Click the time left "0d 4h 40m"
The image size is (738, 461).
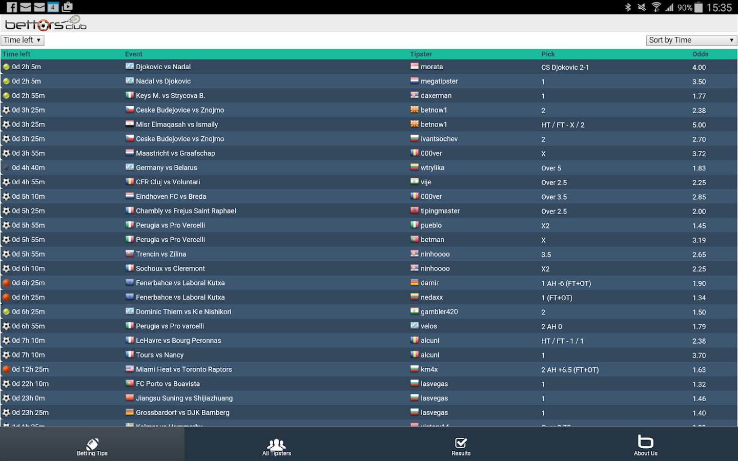(28, 168)
